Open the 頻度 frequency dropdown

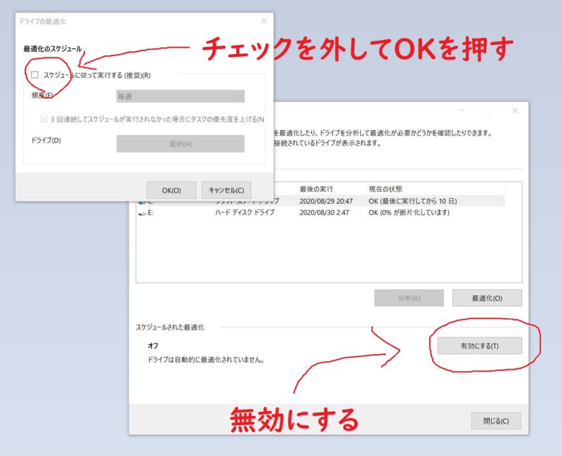[x=181, y=96]
